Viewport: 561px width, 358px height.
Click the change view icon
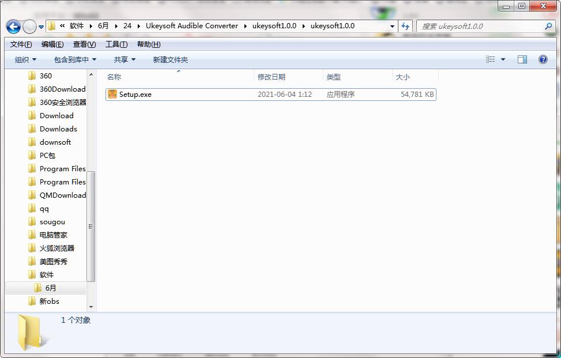[x=491, y=59]
